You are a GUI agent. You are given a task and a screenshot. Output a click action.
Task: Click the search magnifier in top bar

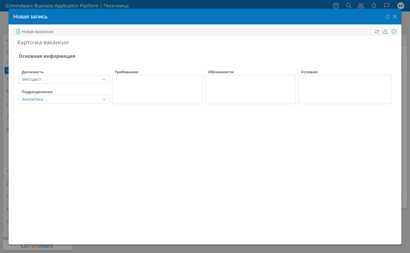[349, 5]
